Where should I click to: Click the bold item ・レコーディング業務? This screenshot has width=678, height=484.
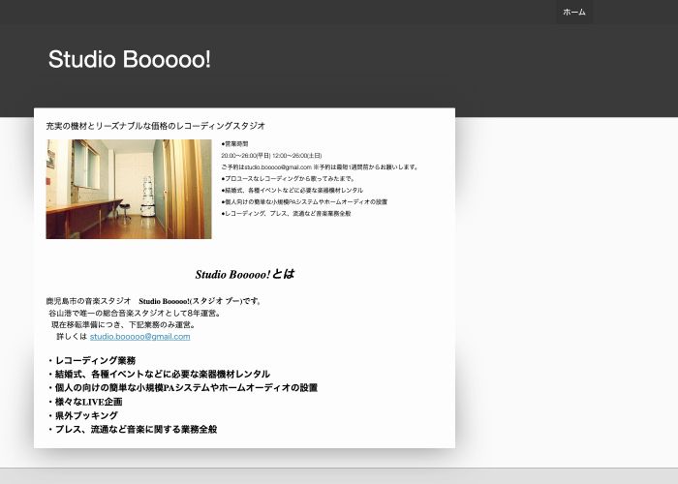tap(91, 360)
